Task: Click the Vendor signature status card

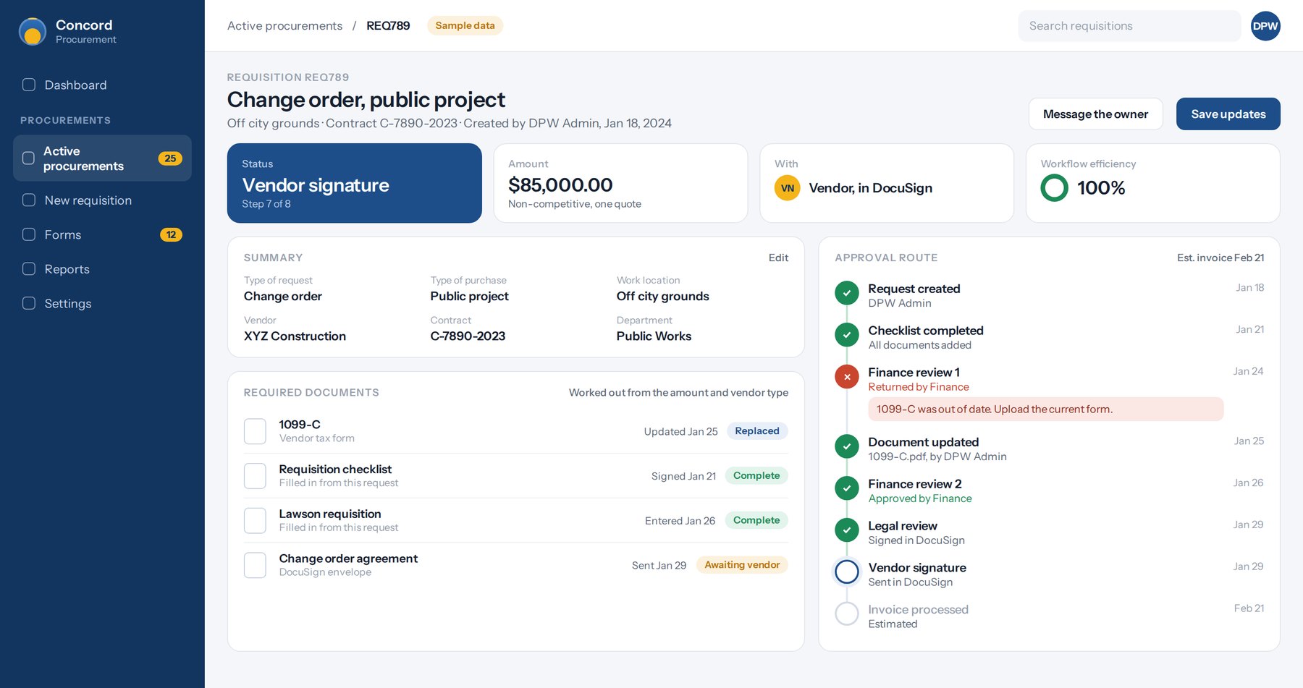Action: click(x=355, y=183)
